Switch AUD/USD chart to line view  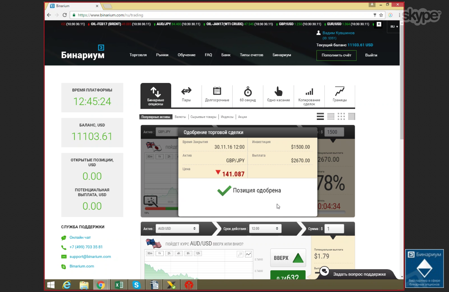(x=248, y=254)
